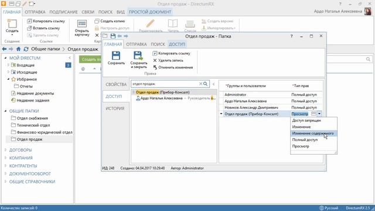Open the ПОИСК tab in main window
The height and width of the screenshot is (211, 375).
pos(105,12)
